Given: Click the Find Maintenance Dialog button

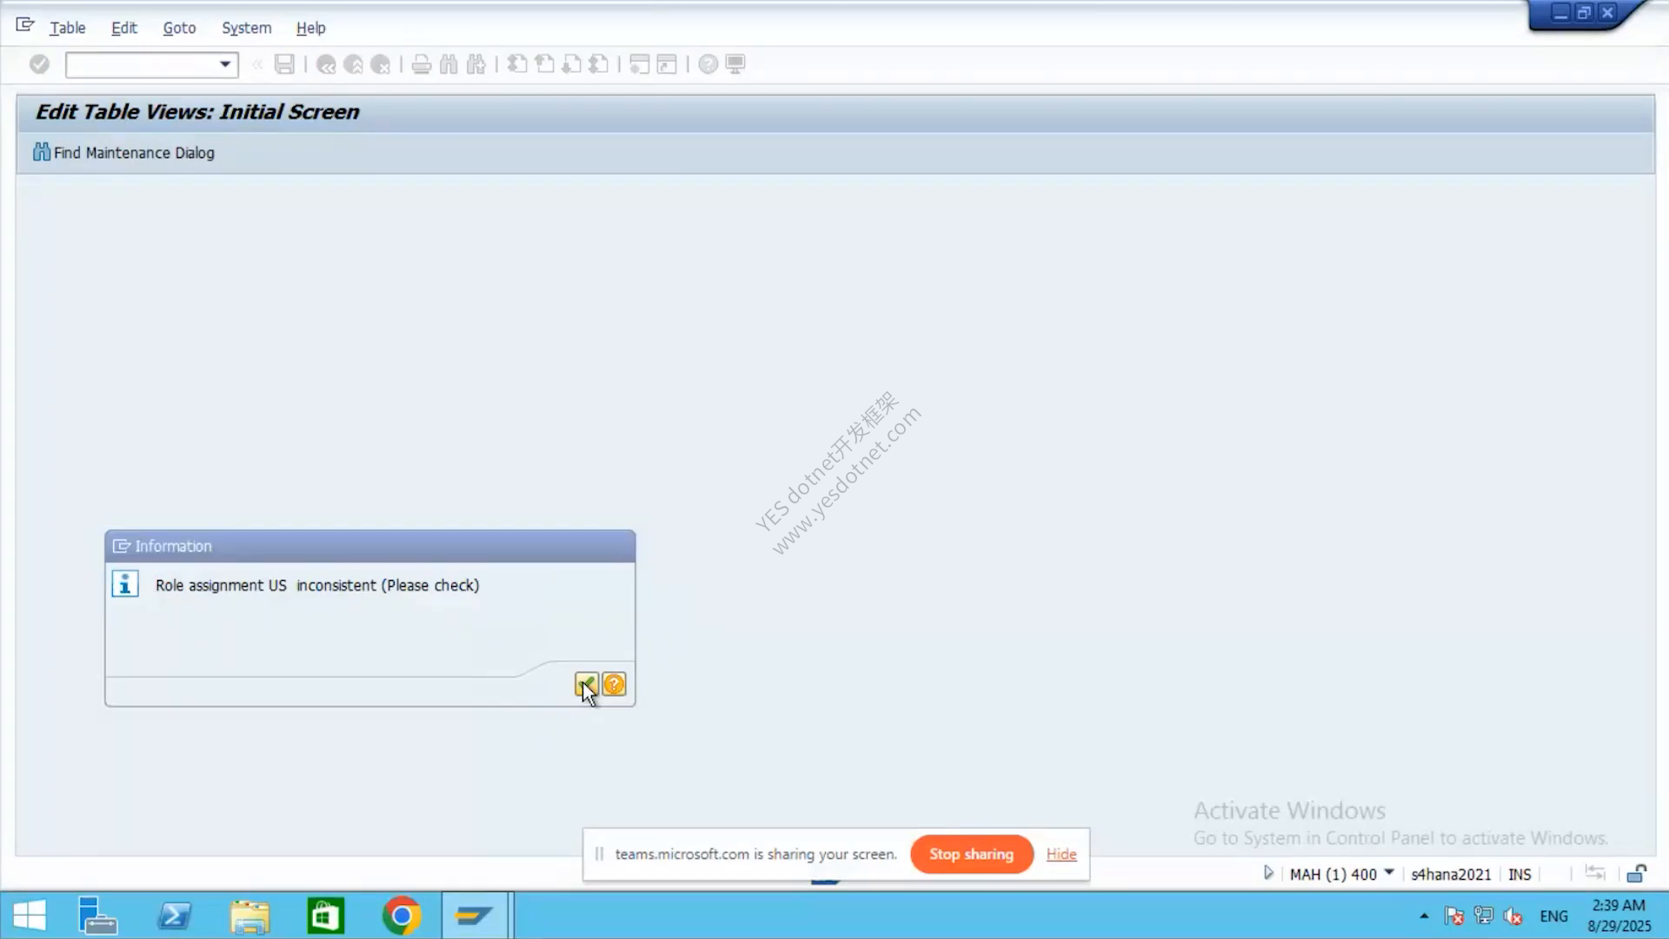Looking at the screenshot, I should pos(123,152).
